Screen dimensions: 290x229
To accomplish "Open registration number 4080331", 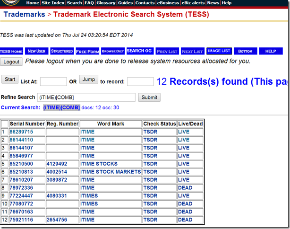I will tap(57, 196).
